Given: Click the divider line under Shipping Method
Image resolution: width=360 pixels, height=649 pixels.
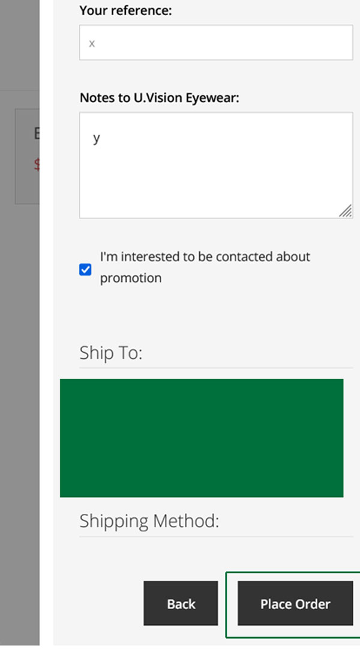Looking at the screenshot, I should (216, 536).
